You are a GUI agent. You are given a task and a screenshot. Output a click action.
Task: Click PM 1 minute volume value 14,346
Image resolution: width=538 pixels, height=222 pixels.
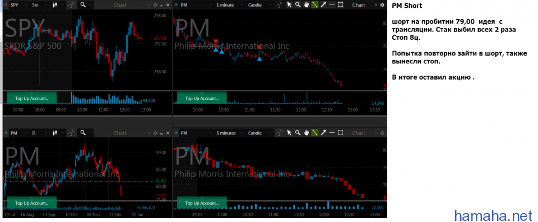378,103
